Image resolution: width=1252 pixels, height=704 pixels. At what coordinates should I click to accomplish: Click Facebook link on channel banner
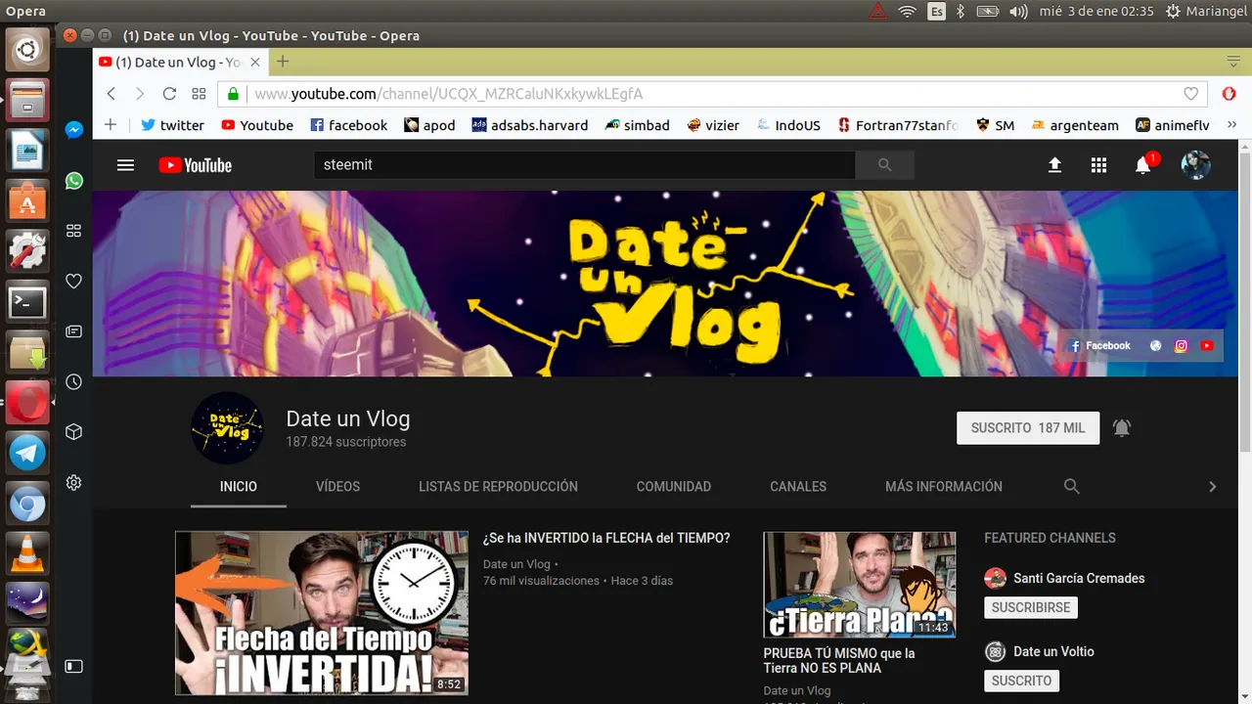click(x=1100, y=345)
